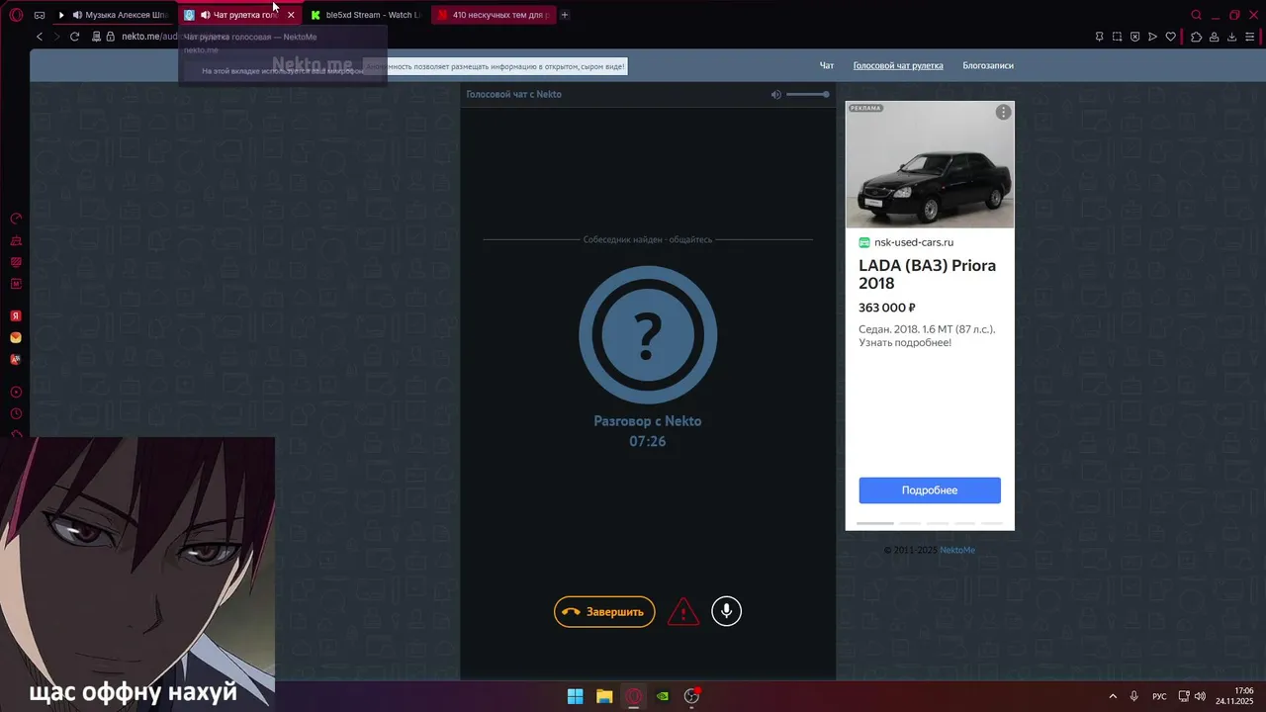
Task: Open Easy Setup sliders icon
Action: (1251, 37)
